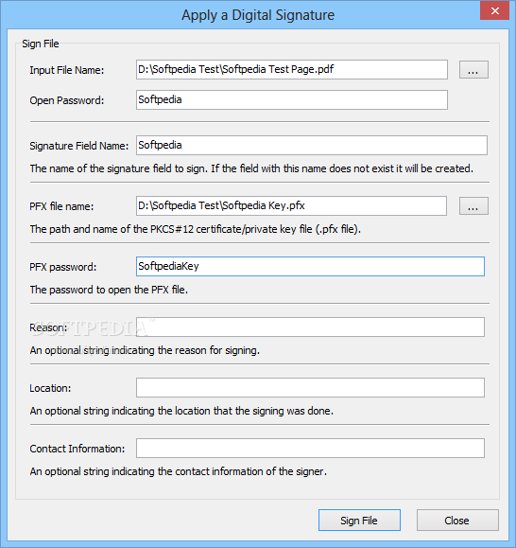Click the PKCS#12 certificate description text
Screen dimensions: 516x548
coord(196,229)
